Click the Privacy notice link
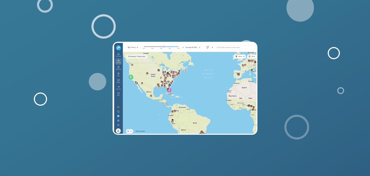This screenshot has width=370, height=176. (140, 131)
